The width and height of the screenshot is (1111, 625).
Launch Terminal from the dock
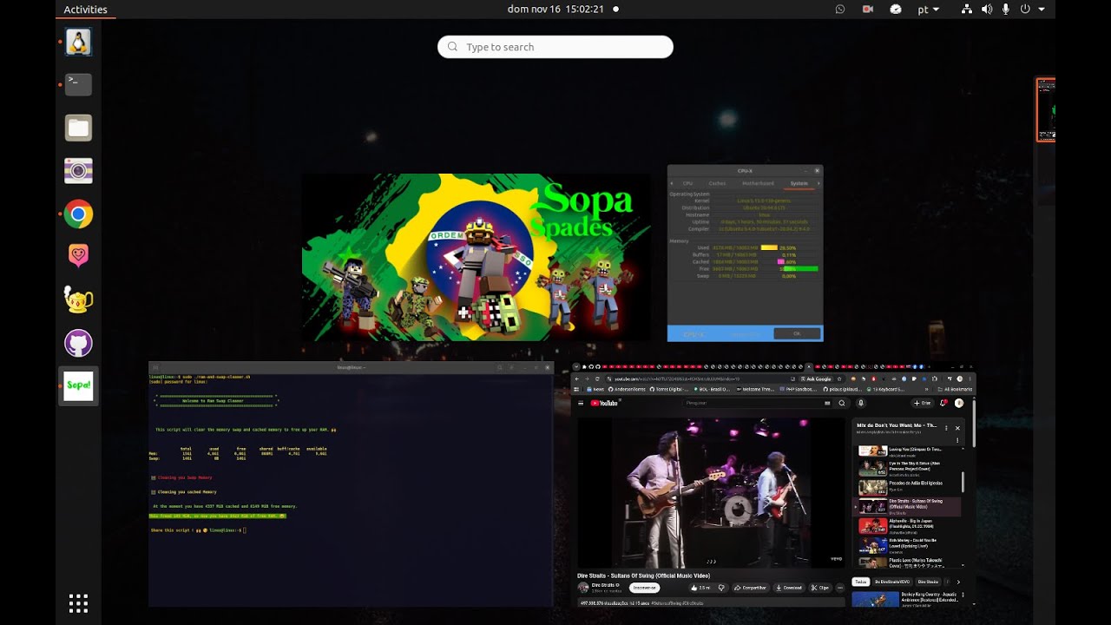[x=78, y=84]
